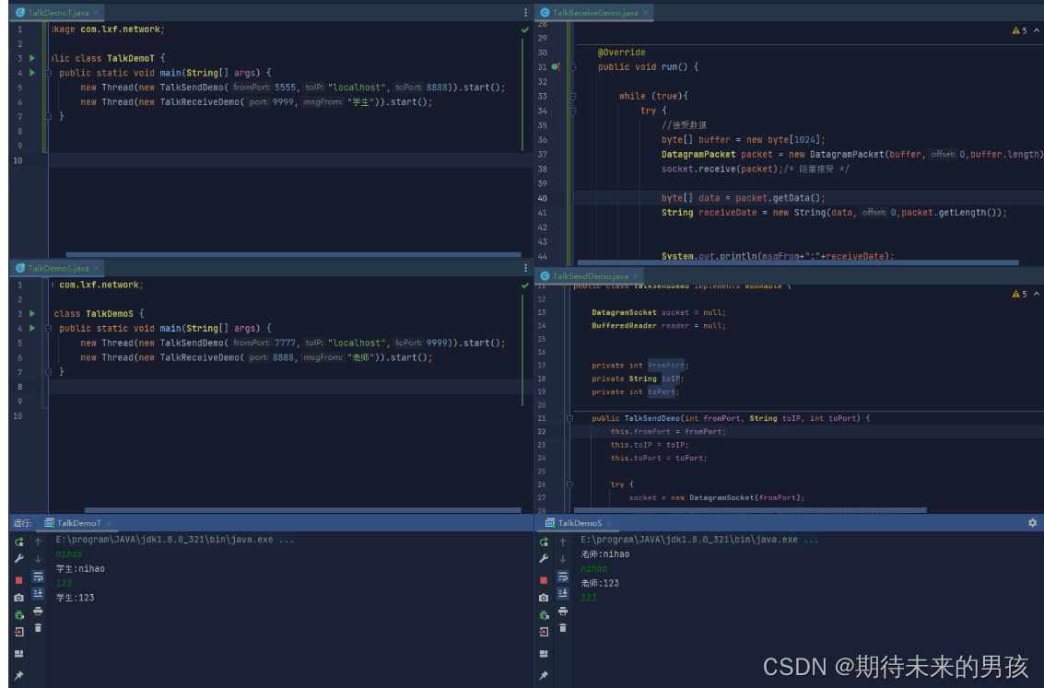Close the TalkReceiveDemo.java editor tab
Viewport: 1044px width, 688px height.
coord(646,13)
